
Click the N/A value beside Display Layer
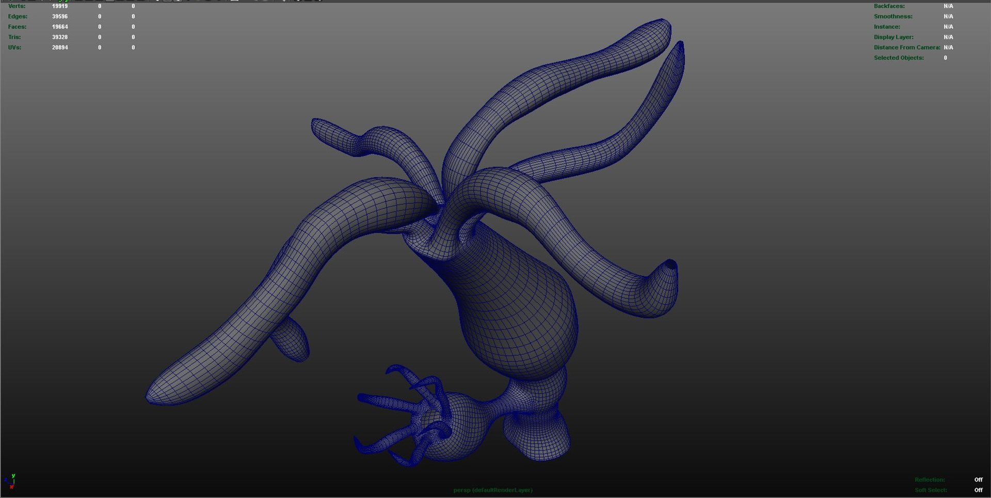pos(948,37)
